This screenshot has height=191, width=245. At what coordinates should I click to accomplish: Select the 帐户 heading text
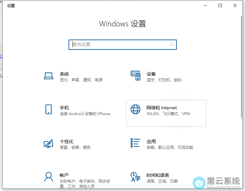coord(64,175)
